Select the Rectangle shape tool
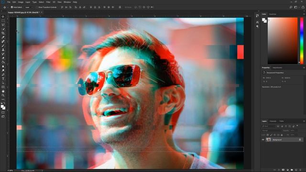The image size is (306, 172). click(3, 87)
